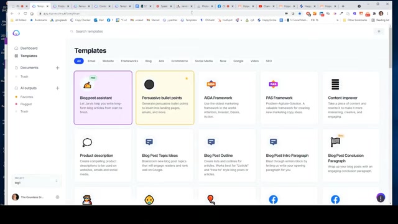Click the red balloon template icon

coord(211,200)
